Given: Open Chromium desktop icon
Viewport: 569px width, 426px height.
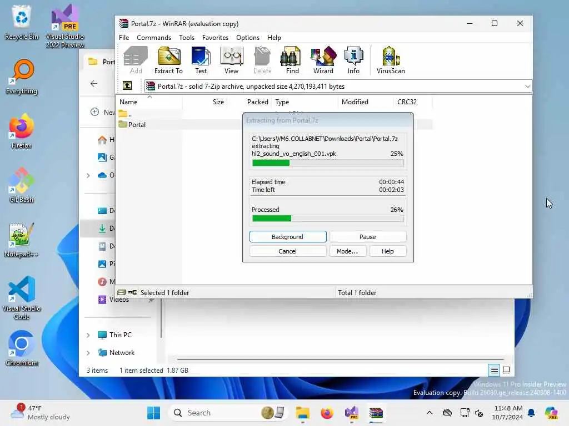Looking at the screenshot, I should pos(22,348).
